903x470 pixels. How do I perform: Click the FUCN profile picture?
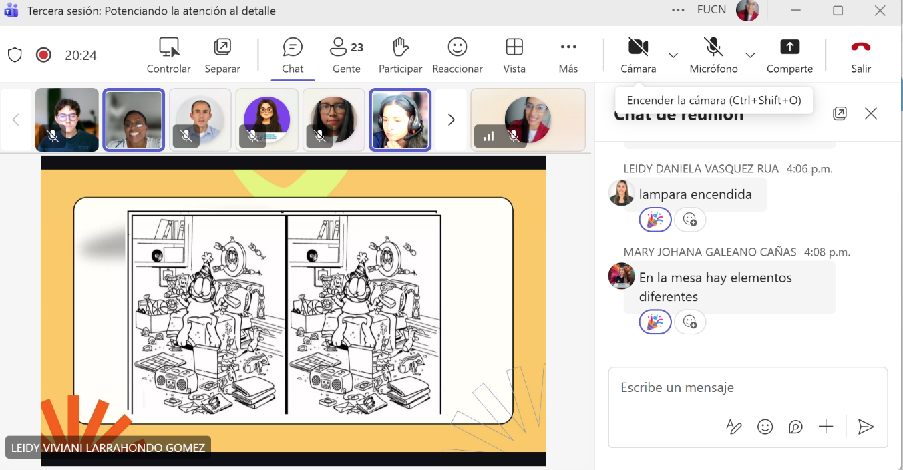pos(747,11)
